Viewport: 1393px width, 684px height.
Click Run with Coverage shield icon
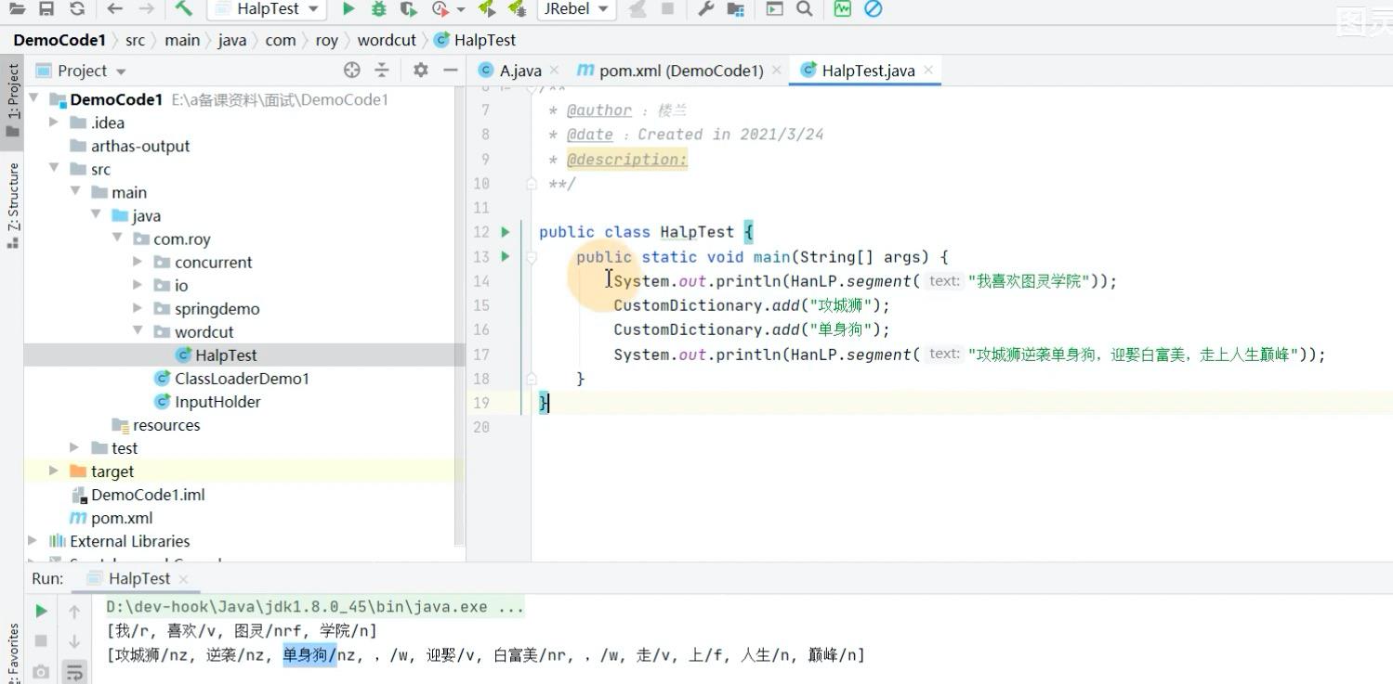408,9
